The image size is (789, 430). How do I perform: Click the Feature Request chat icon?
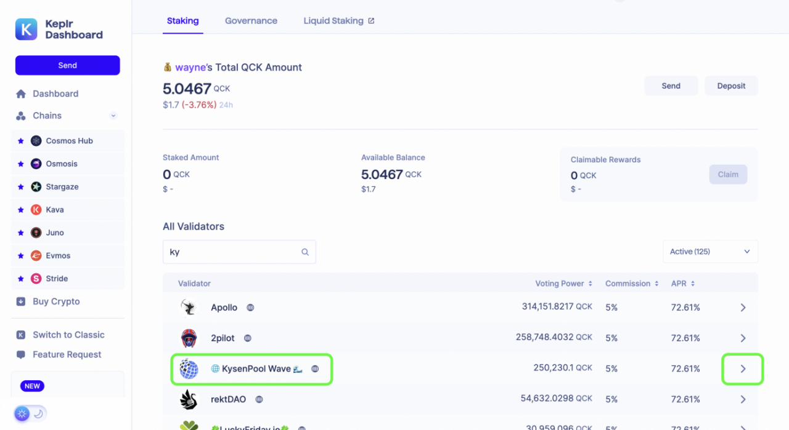pyautogui.click(x=21, y=355)
